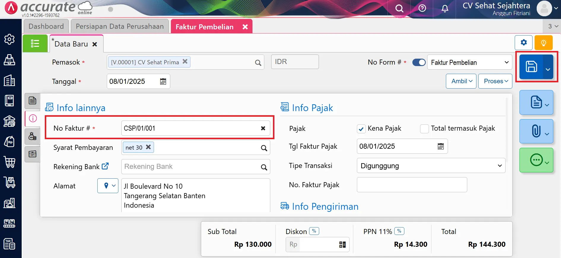Click the orange lightbulb tips button
This screenshot has width=561, height=258.
(x=543, y=43)
